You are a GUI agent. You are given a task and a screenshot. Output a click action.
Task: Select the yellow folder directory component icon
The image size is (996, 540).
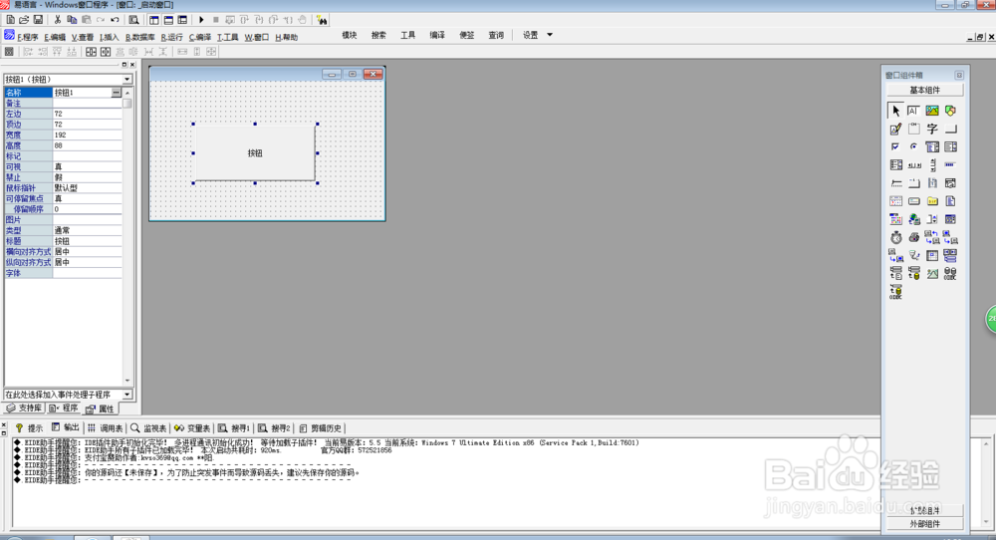point(932,201)
